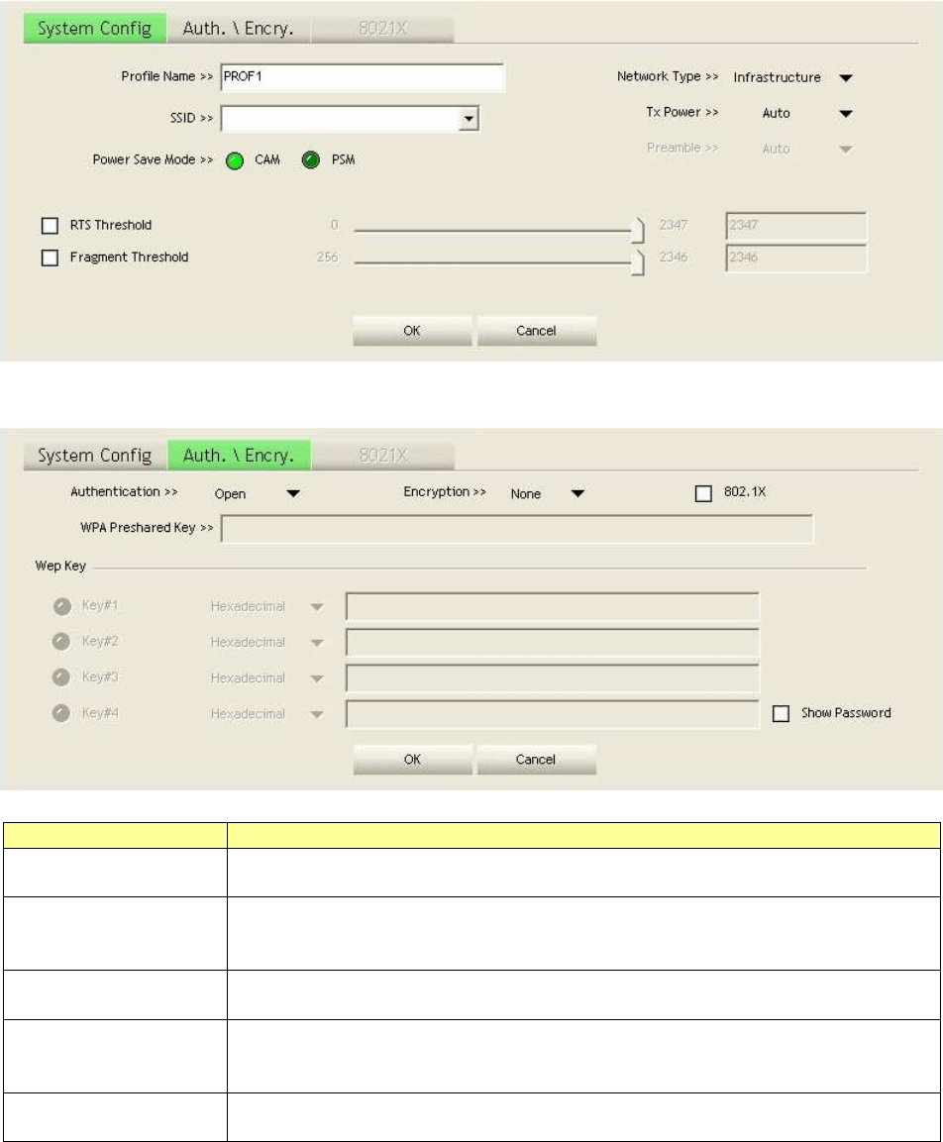Image resolution: width=943 pixels, height=1142 pixels.
Task: Enable the Fragment Threshold checkbox
Action: click(50, 258)
